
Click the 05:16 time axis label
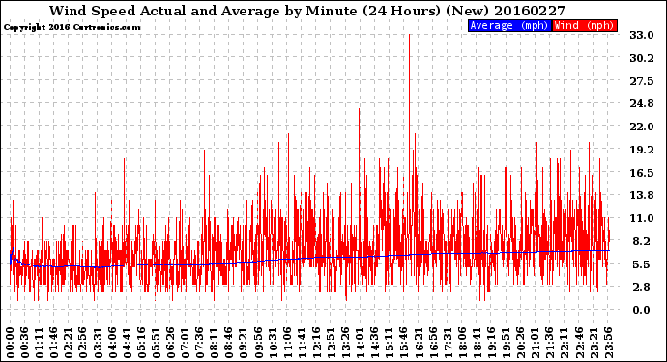pyautogui.click(x=142, y=343)
